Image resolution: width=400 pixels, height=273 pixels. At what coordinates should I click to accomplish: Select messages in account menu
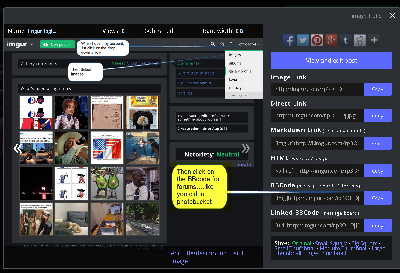pyautogui.click(x=237, y=87)
